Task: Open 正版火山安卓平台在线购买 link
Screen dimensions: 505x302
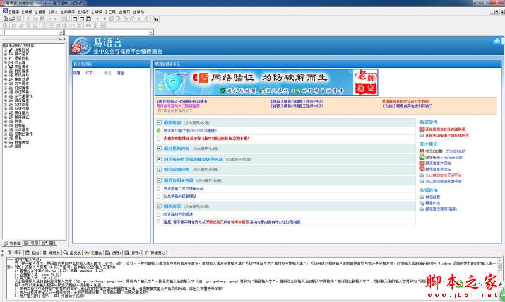Action: click(x=448, y=136)
